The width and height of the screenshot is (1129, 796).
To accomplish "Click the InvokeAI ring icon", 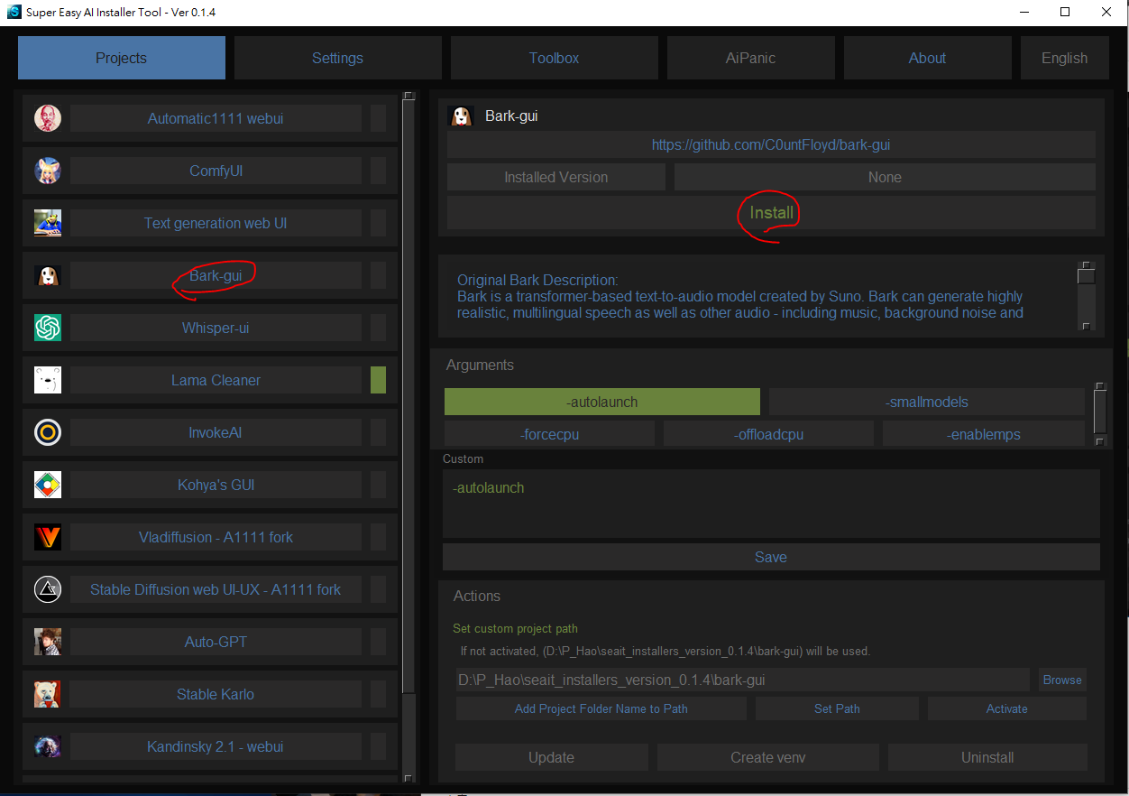I will pos(48,432).
